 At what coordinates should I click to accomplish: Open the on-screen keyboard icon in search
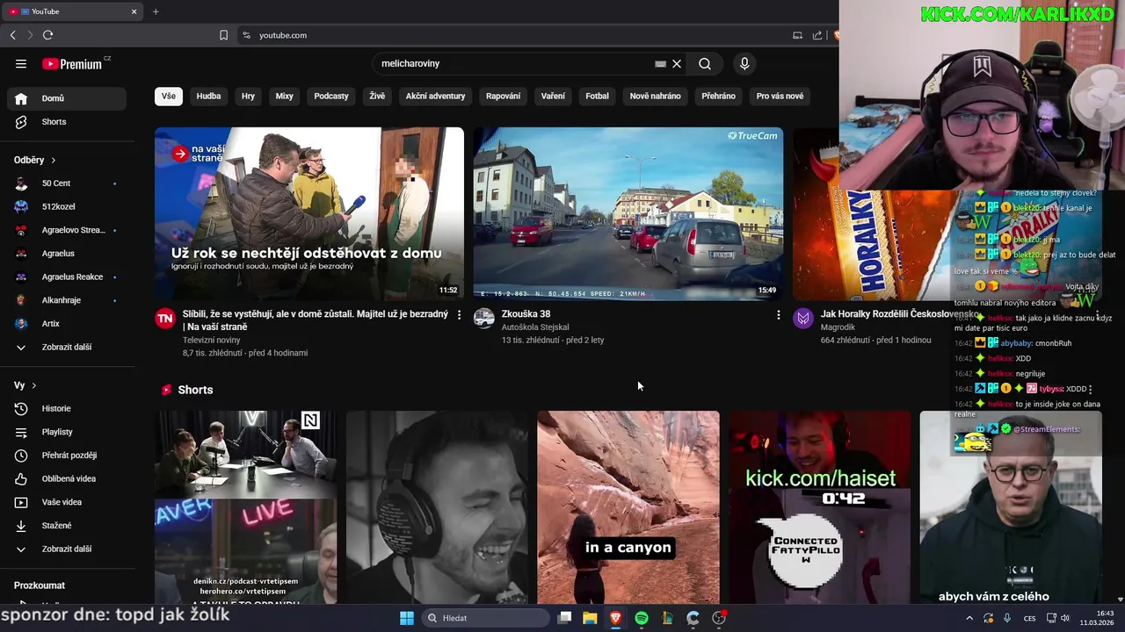point(660,63)
